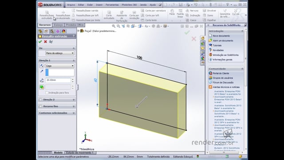Screen dimensions: 284x160
Task: Open the FeatureManager design tree tab
Action: tap(40, 32)
